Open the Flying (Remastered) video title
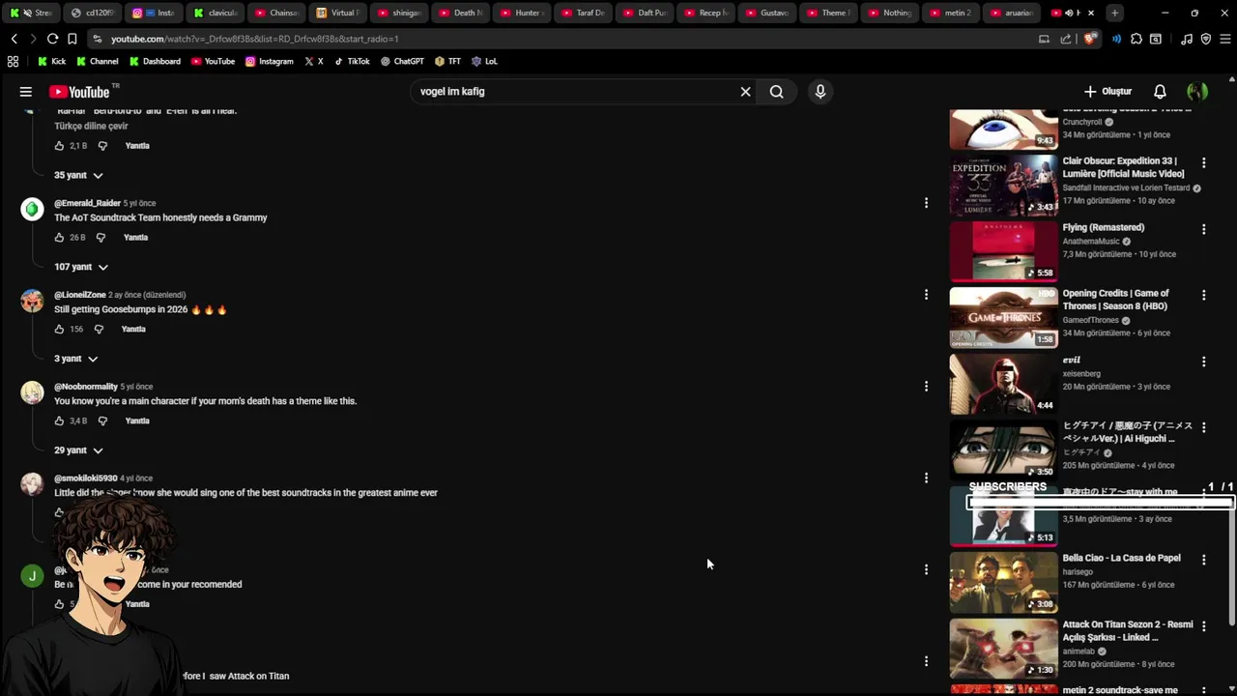1237x696 pixels. point(1103,228)
